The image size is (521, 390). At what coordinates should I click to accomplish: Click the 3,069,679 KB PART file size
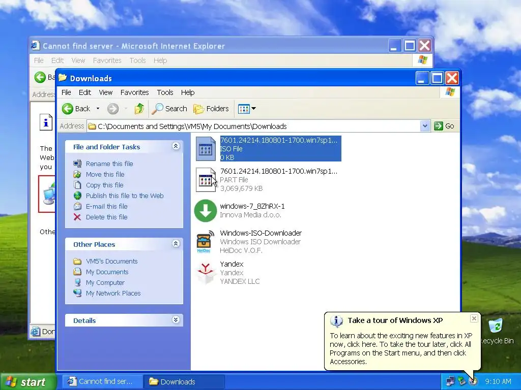241,188
